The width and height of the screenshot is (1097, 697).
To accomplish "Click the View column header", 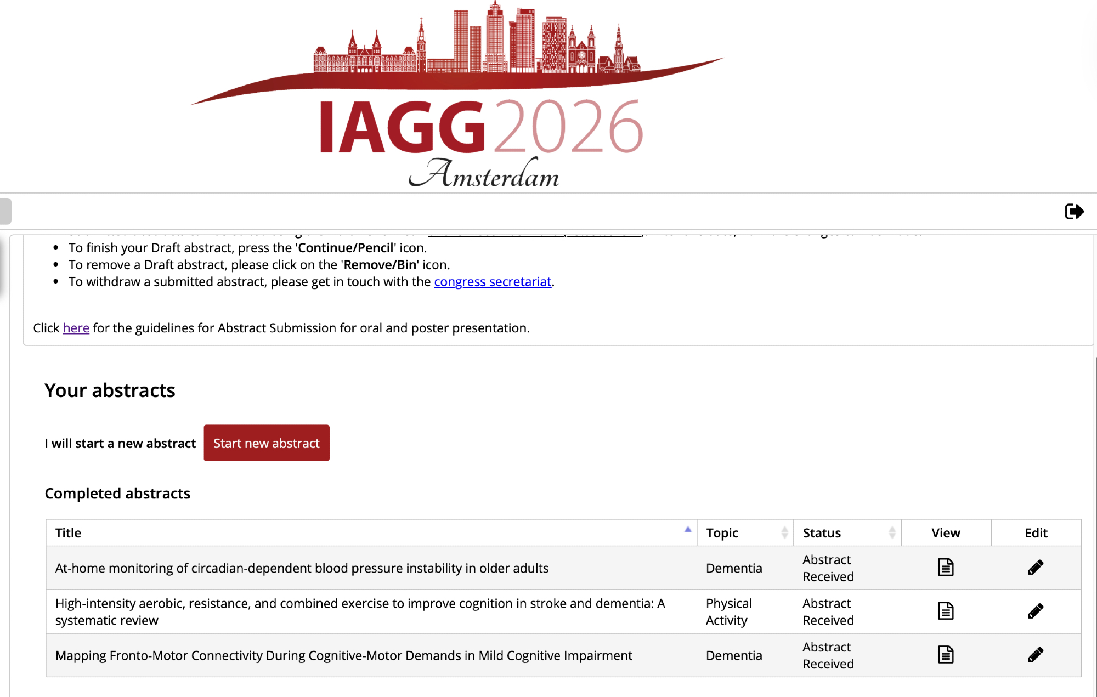I will (x=945, y=533).
